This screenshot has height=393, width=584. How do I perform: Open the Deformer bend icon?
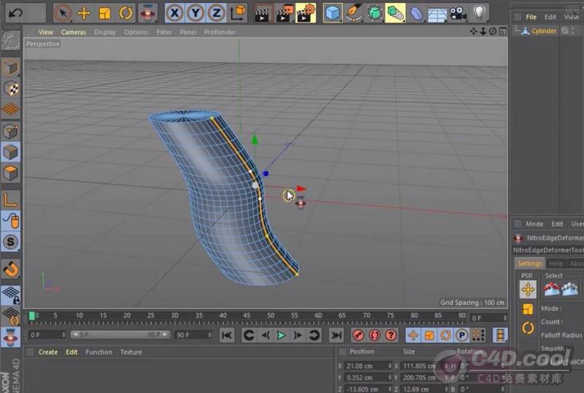click(x=416, y=13)
